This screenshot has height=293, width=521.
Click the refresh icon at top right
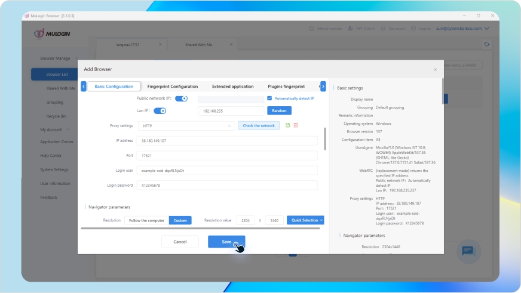[x=487, y=44]
